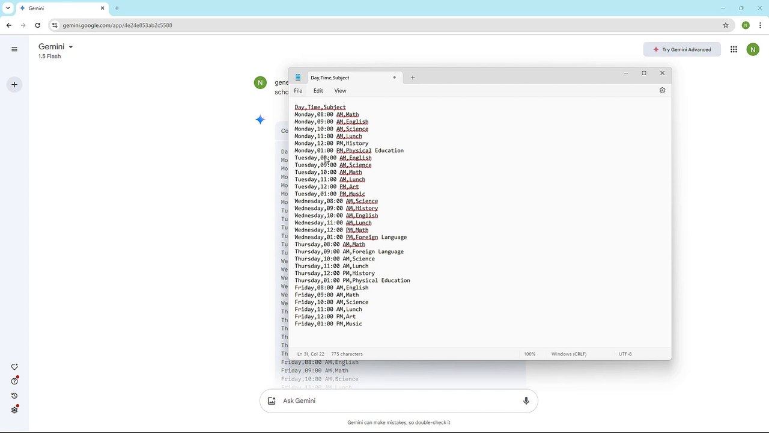Open Chrome profile avatar in toolbar
The image size is (769, 433).
pyautogui.click(x=746, y=25)
